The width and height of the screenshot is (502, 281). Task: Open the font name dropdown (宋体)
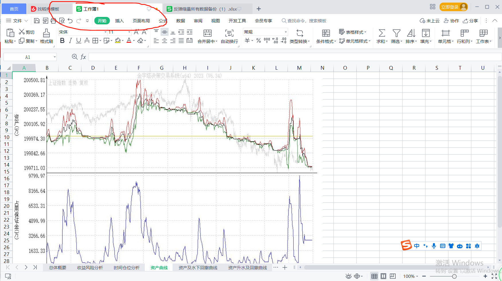(106, 32)
